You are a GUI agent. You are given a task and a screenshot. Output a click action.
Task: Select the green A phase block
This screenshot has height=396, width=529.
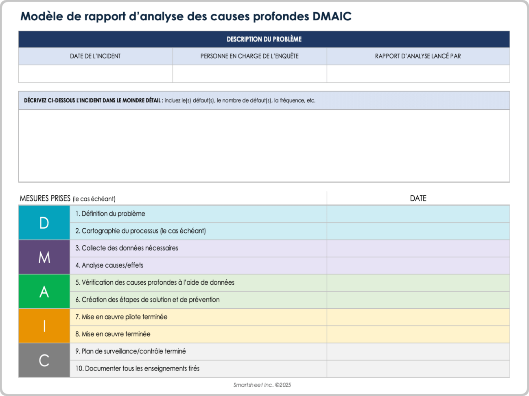point(44,291)
